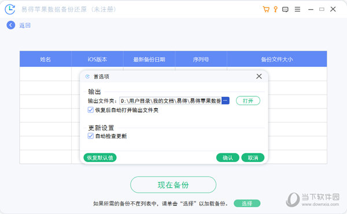Go back using the blue arrow icon

pyautogui.click(x=10, y=25)
